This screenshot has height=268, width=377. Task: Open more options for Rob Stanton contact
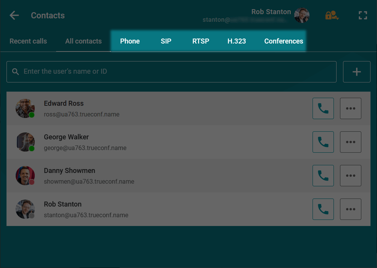coord(351,209)
